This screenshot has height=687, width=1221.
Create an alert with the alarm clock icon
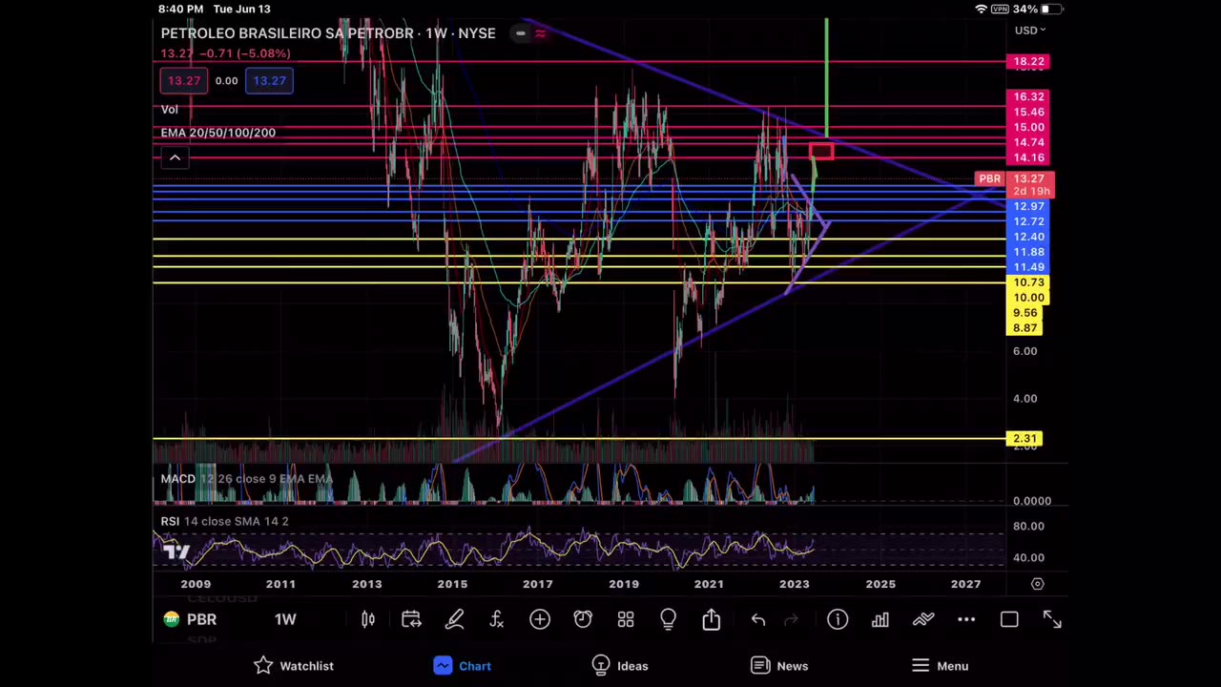[x=583, y=620]
